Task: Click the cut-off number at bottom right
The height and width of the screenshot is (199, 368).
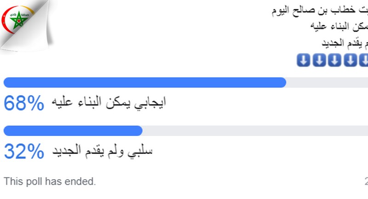Action: [x=366, y=181]
